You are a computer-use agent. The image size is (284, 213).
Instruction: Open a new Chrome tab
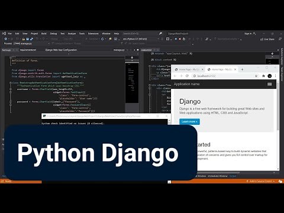[242, 69]
